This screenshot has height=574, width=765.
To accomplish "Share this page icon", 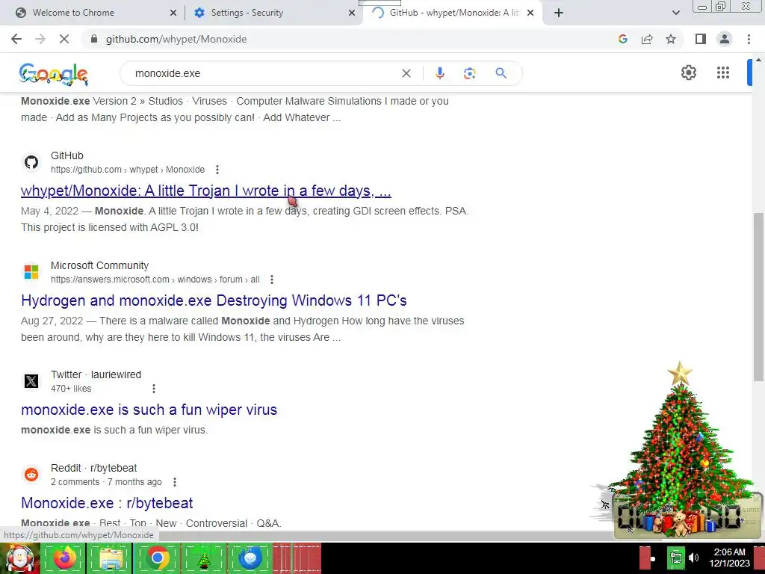I will pos(647,39).
